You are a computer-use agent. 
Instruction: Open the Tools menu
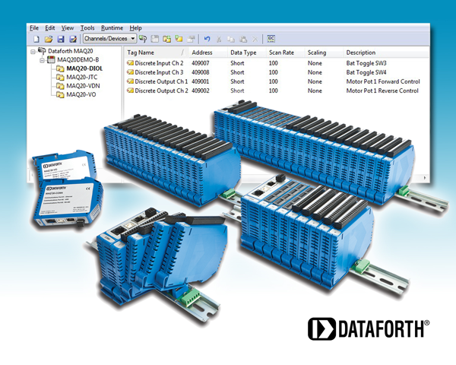[87, 28]
